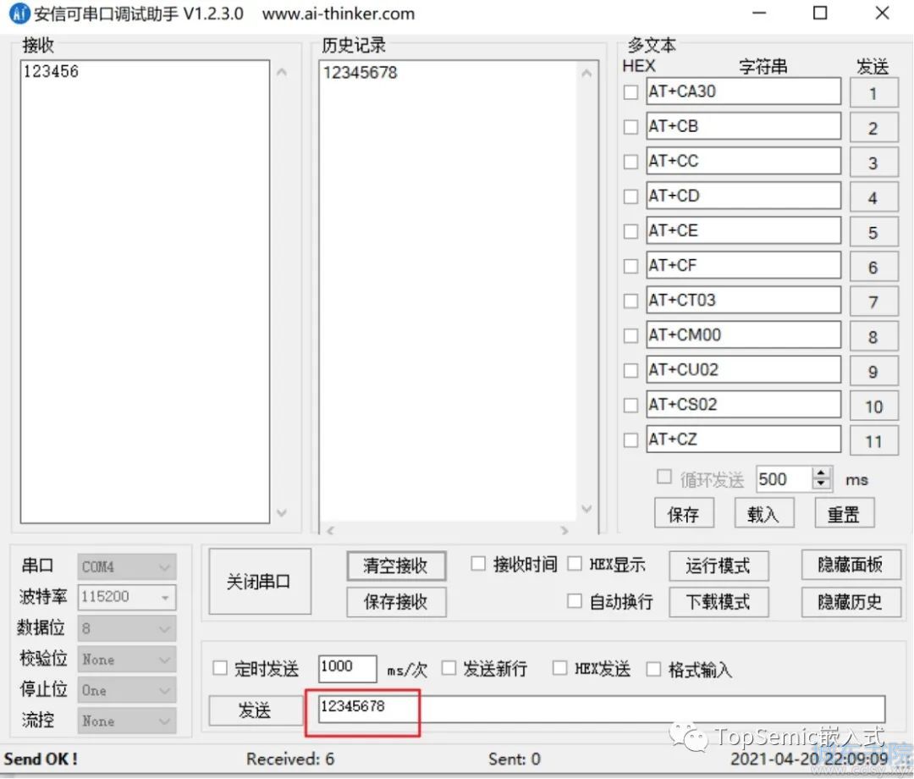Send multi-text entry number 7
The image size is (914, 779).
[x=873, y=302]
